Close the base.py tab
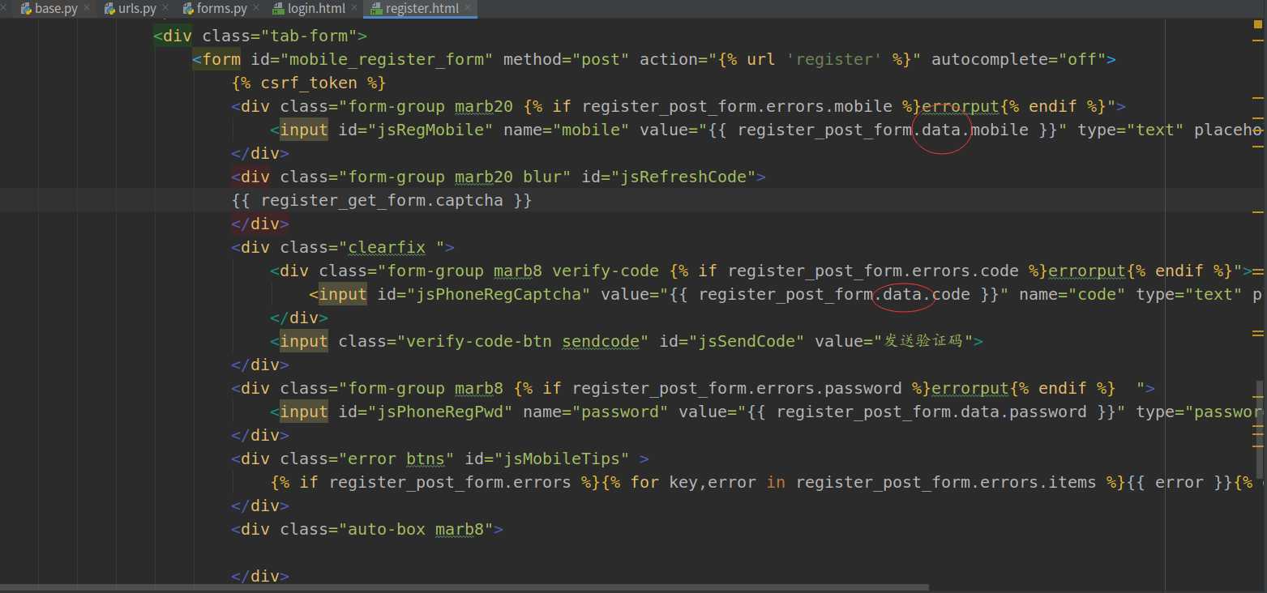Image resolution: width=1267 pixels, height=593 pixels. tap(87, 10)
